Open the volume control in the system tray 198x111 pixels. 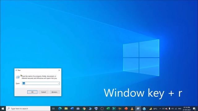(163, 109)
